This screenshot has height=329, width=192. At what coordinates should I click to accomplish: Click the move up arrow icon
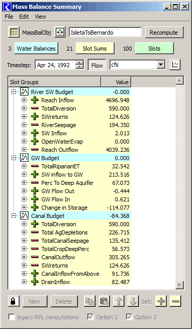click(118, 301)
